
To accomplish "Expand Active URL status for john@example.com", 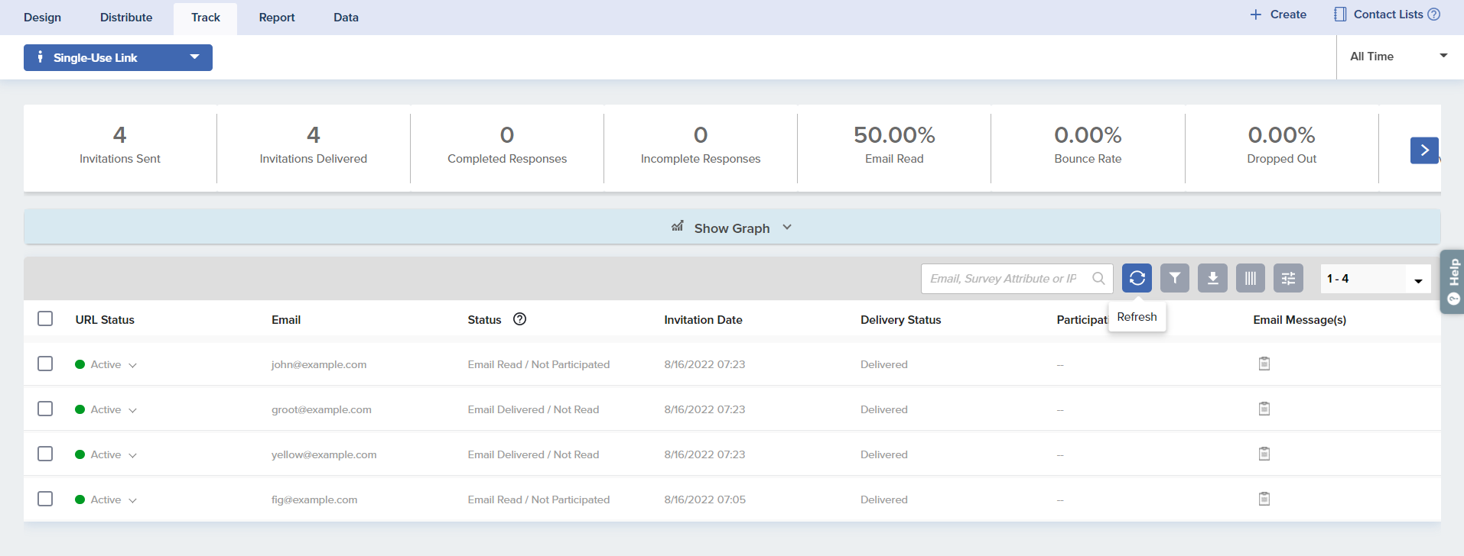I will coord(132,365).
